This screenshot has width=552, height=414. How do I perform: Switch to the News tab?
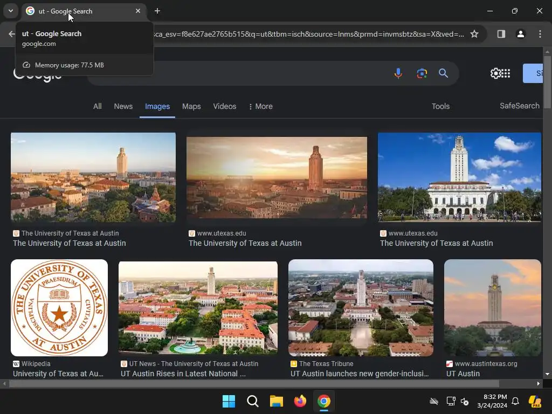pos(123,106)
